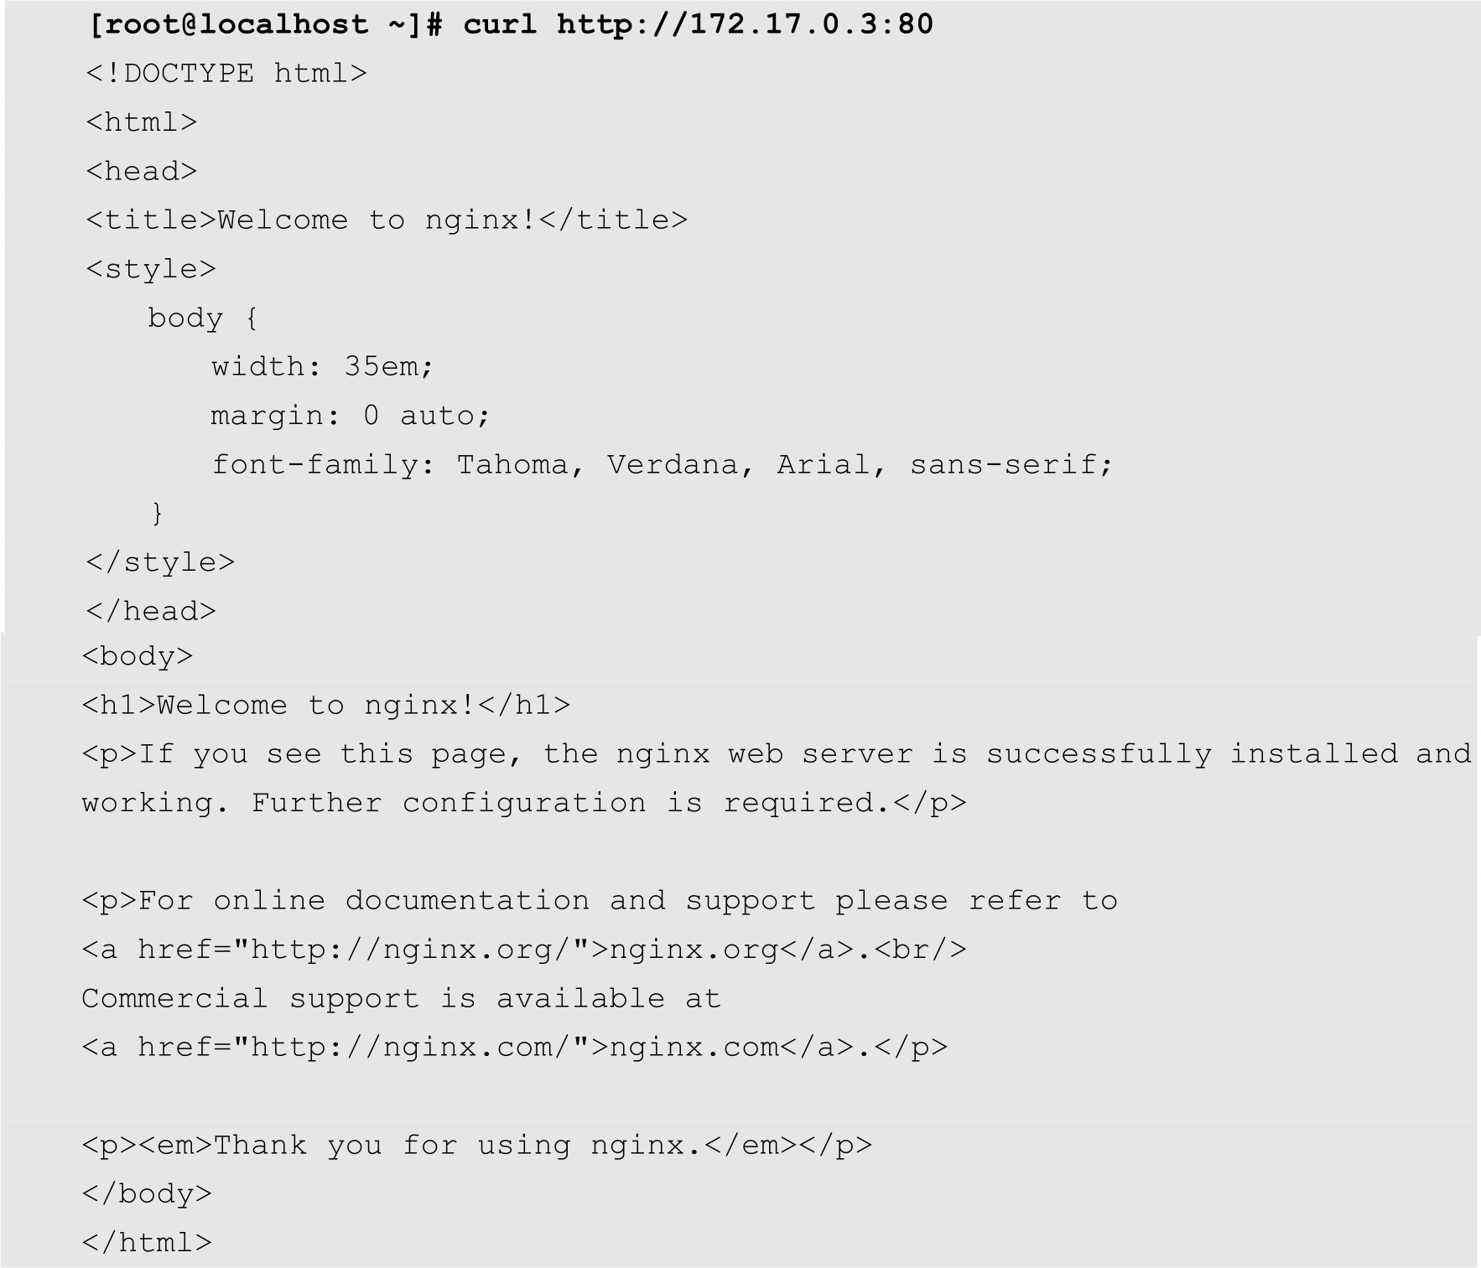Screen dimensions: 1481x1268
Task: Click the margin: 0 auto line
Action: pos(350,416)
